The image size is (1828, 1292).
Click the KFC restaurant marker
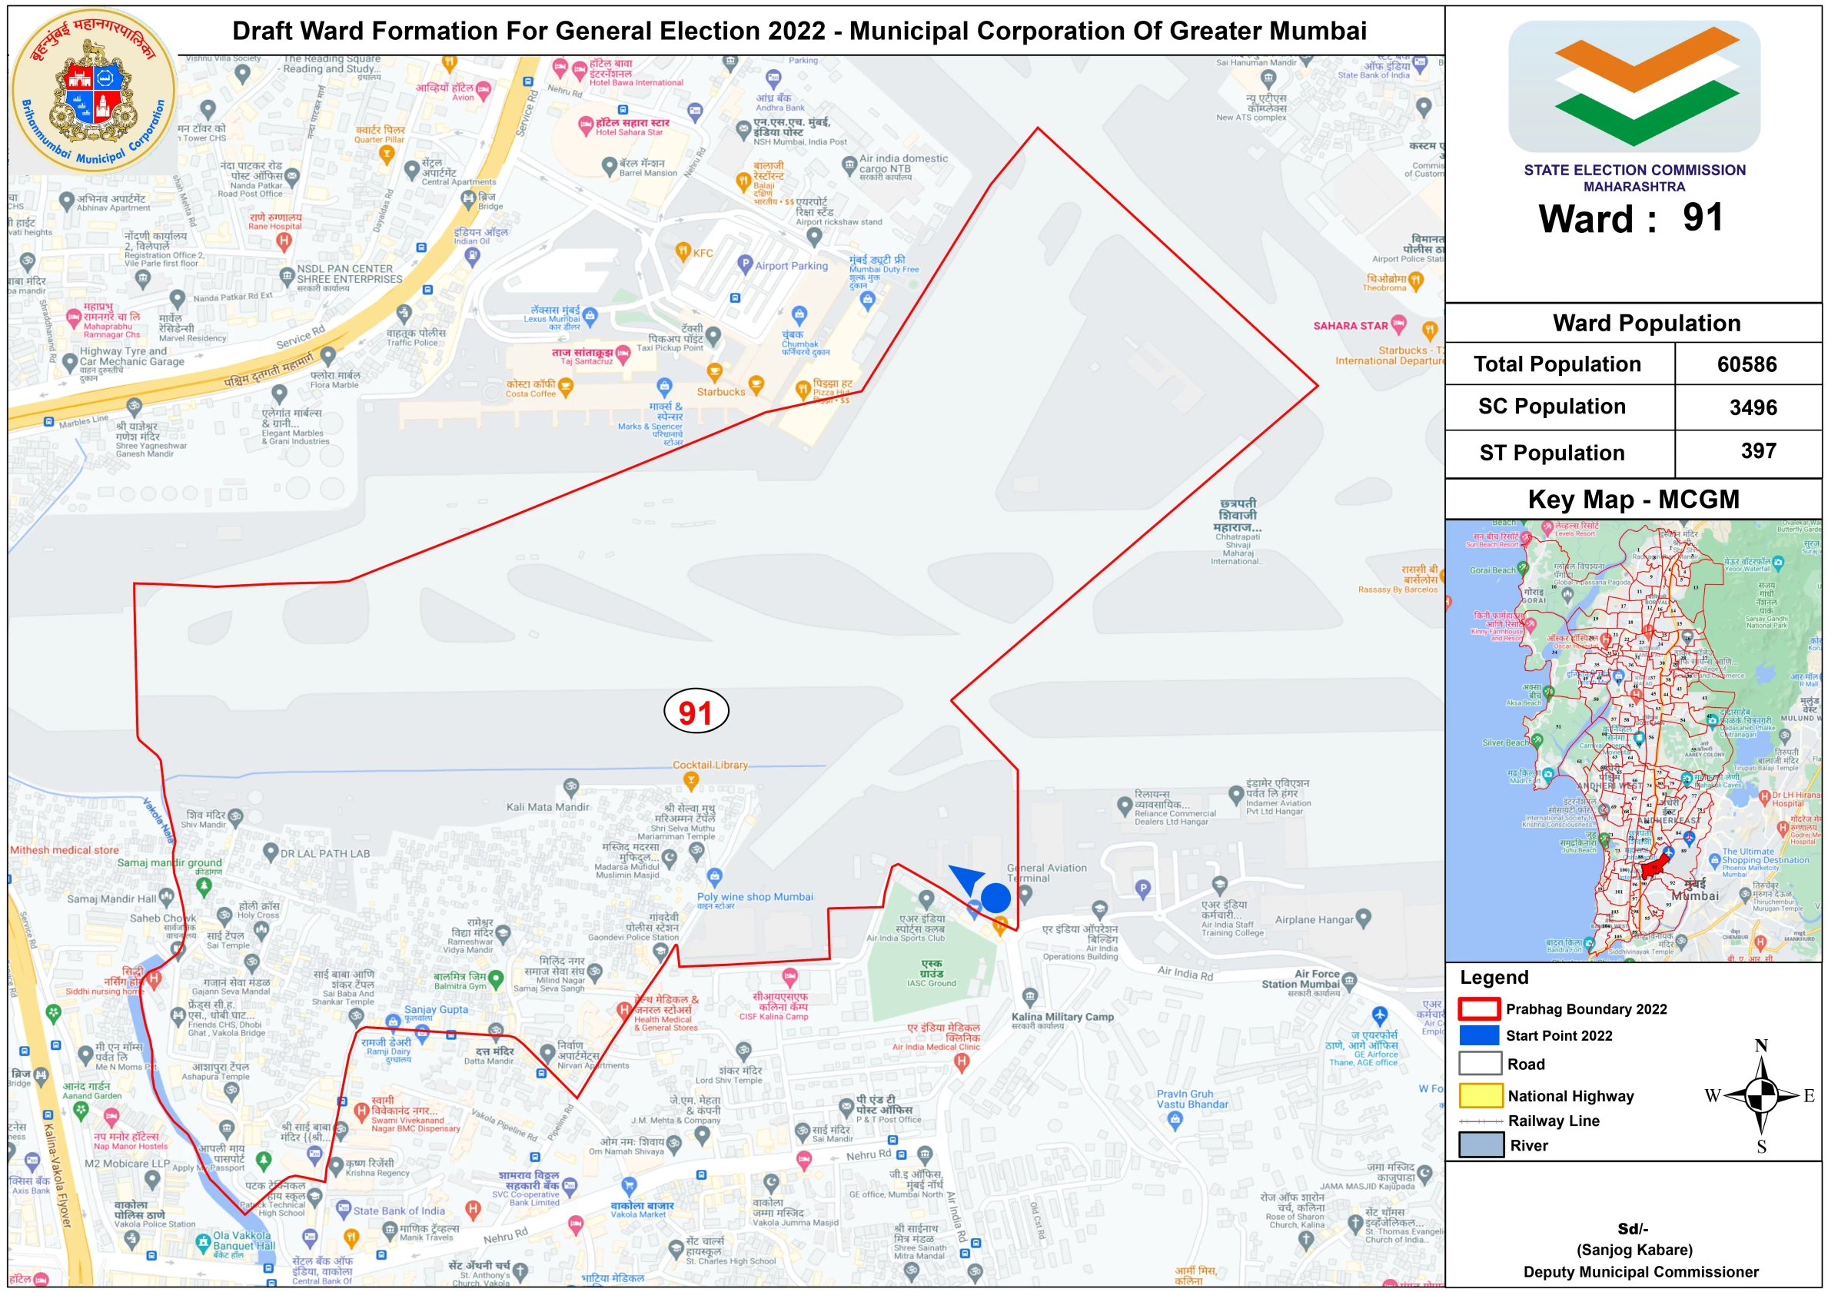click(683, 251)
